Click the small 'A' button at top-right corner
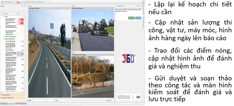234x106 pixels. click(x=143, y=2)
